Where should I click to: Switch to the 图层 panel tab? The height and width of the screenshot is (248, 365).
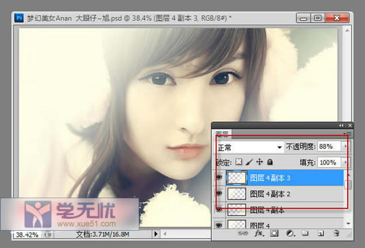coord(222,134)
